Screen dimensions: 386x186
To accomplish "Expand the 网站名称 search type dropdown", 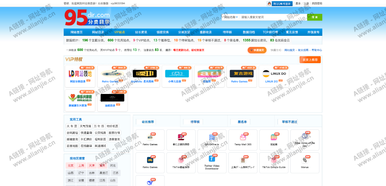I will 231,17.
